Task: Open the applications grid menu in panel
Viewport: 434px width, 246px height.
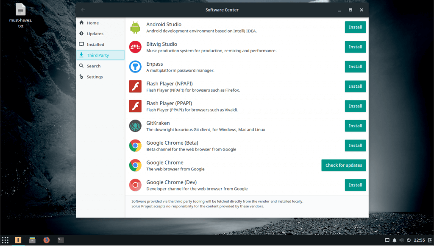Action: (5, 240)
